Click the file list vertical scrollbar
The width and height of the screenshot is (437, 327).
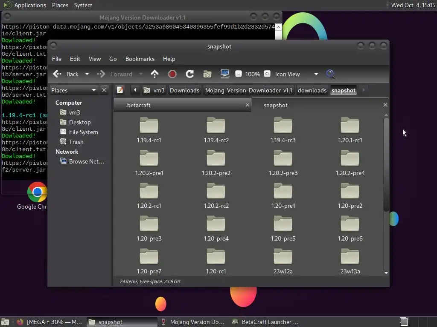386,165
